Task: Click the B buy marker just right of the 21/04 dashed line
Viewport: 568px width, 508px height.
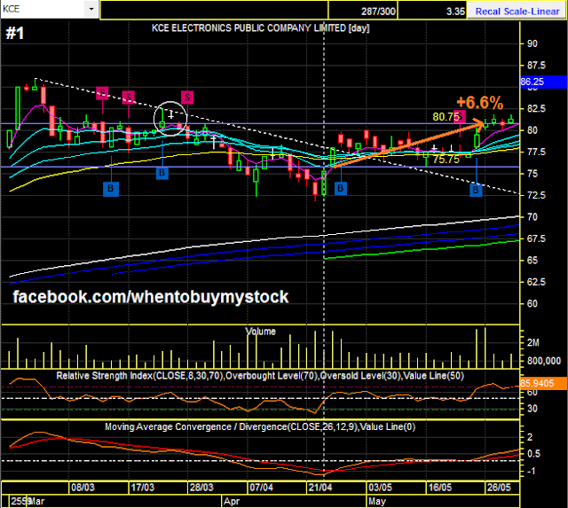Action: click(341, 188)
